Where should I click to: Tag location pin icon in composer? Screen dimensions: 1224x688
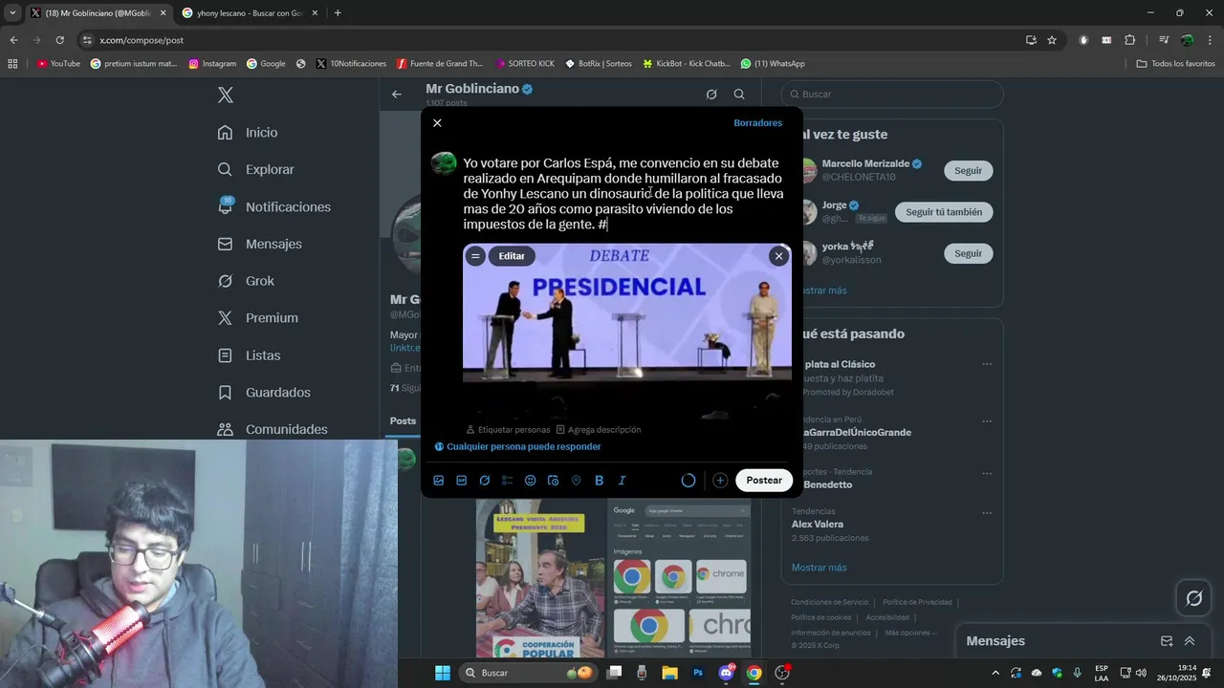(x=577, y=481)
